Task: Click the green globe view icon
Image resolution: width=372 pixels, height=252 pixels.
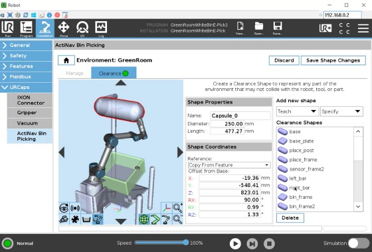Action: [x=144, y=220]
